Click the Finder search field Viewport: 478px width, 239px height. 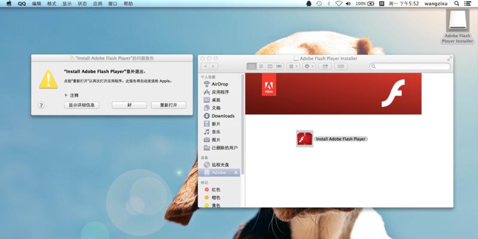[x=410, y=66]
